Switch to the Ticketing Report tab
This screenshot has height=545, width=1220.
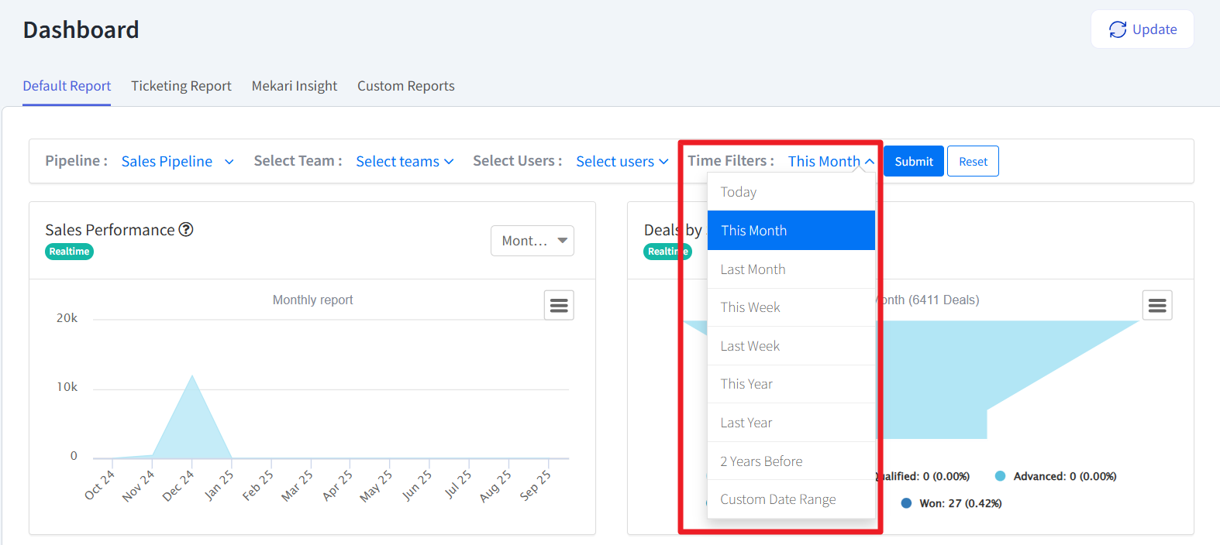(181, 86)
